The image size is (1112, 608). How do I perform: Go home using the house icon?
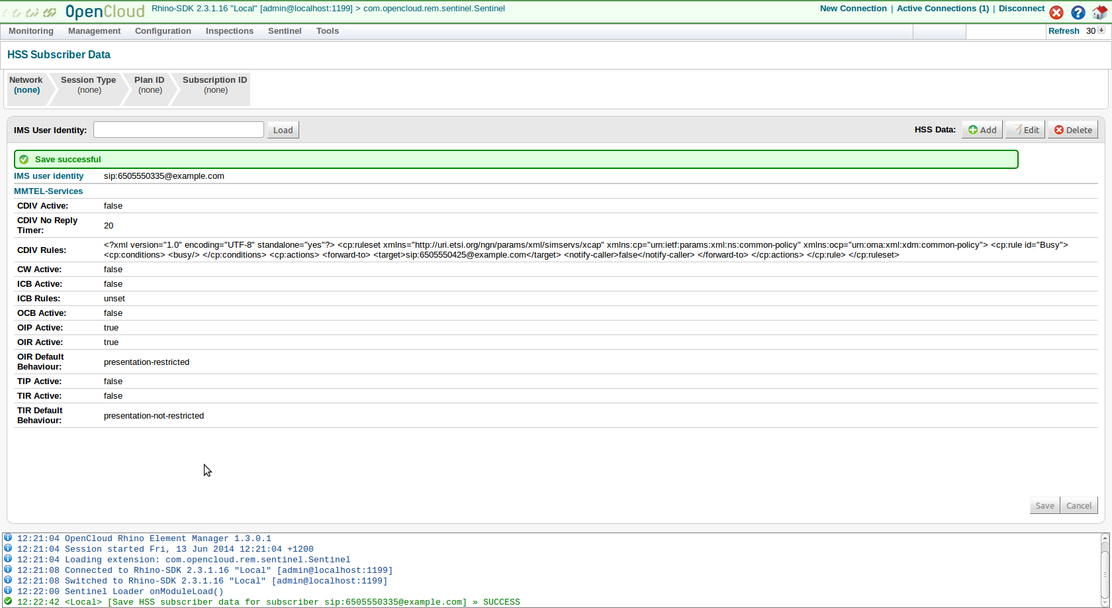pos(1099,13)
